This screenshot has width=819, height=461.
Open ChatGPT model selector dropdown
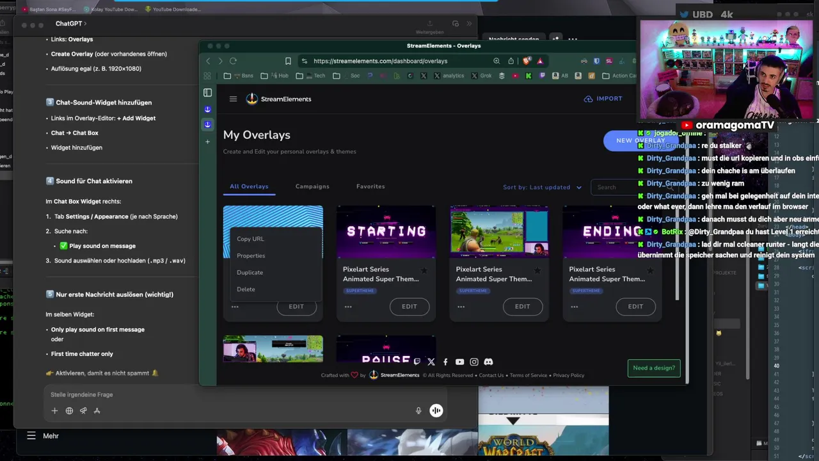[x=70, y=24]
